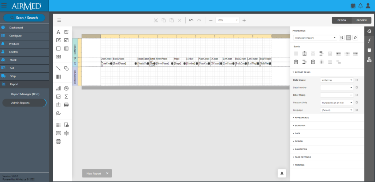The height and width of the screenshot is (182, 375).
Task: Select the Sparkline control icon
Action: click(58, 97)
